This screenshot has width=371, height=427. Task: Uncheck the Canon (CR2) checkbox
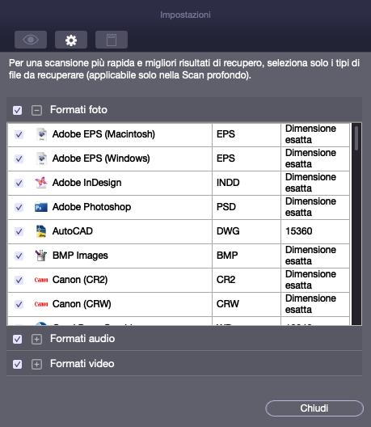point(19,280)
